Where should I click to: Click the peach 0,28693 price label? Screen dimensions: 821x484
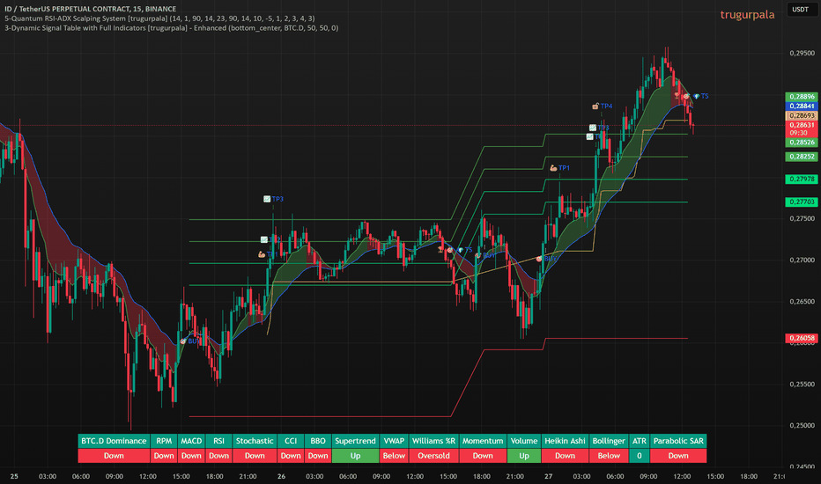click(x=802, y=115)
